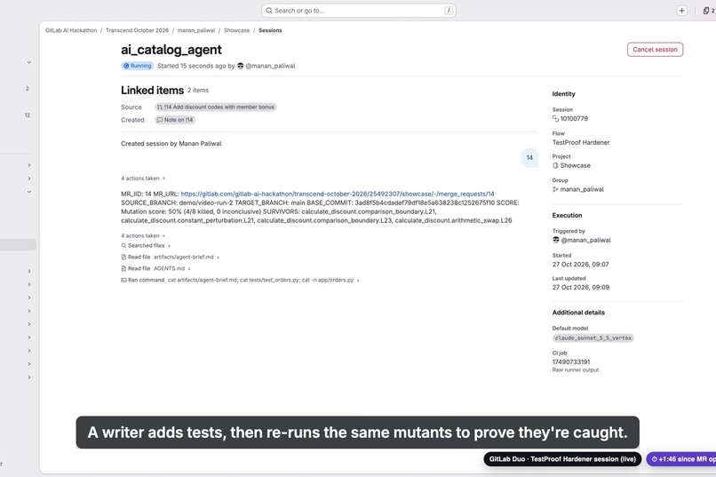Open the merge_requests/14 URL link
Image resolution: width=716 pixels, height=477 pixels.
point(338,194)
